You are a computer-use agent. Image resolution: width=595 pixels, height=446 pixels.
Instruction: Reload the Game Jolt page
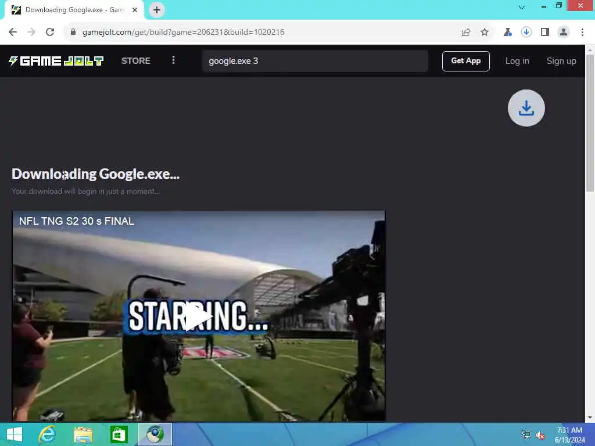50,33
